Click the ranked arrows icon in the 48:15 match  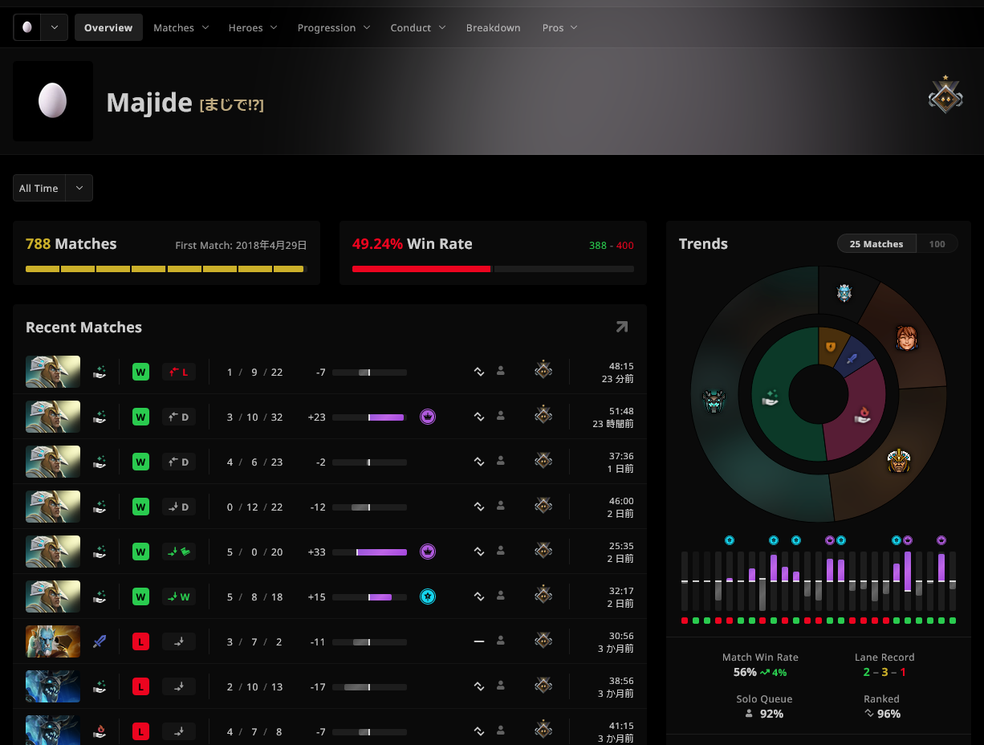click(x=479, y=372)
